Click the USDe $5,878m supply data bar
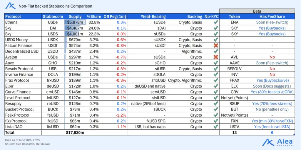The height and width of the screenshot is (150, 301). (75, 22)
